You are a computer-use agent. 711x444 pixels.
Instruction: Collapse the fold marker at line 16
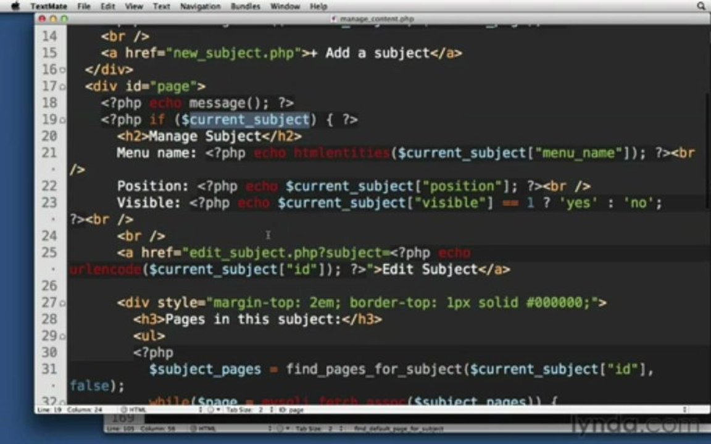(62, 70)
